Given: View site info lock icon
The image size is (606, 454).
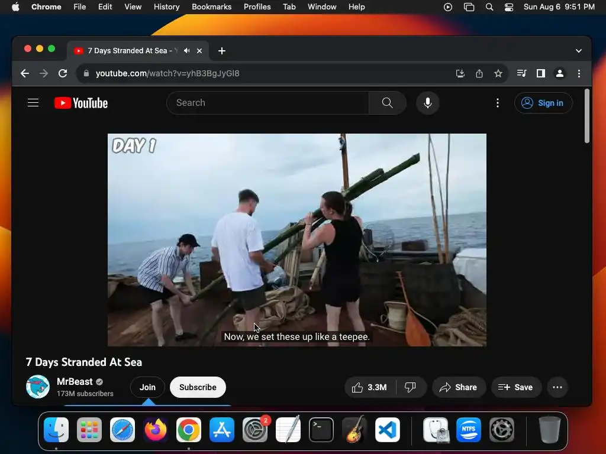Looking at the screenshot, I should (86, 73).
